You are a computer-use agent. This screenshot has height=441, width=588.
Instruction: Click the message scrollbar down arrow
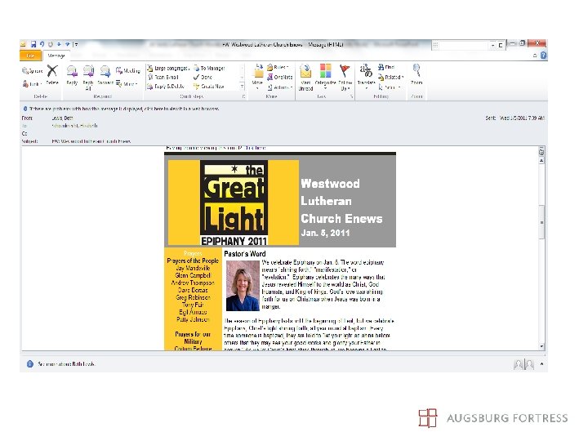[x=541, y=346]
